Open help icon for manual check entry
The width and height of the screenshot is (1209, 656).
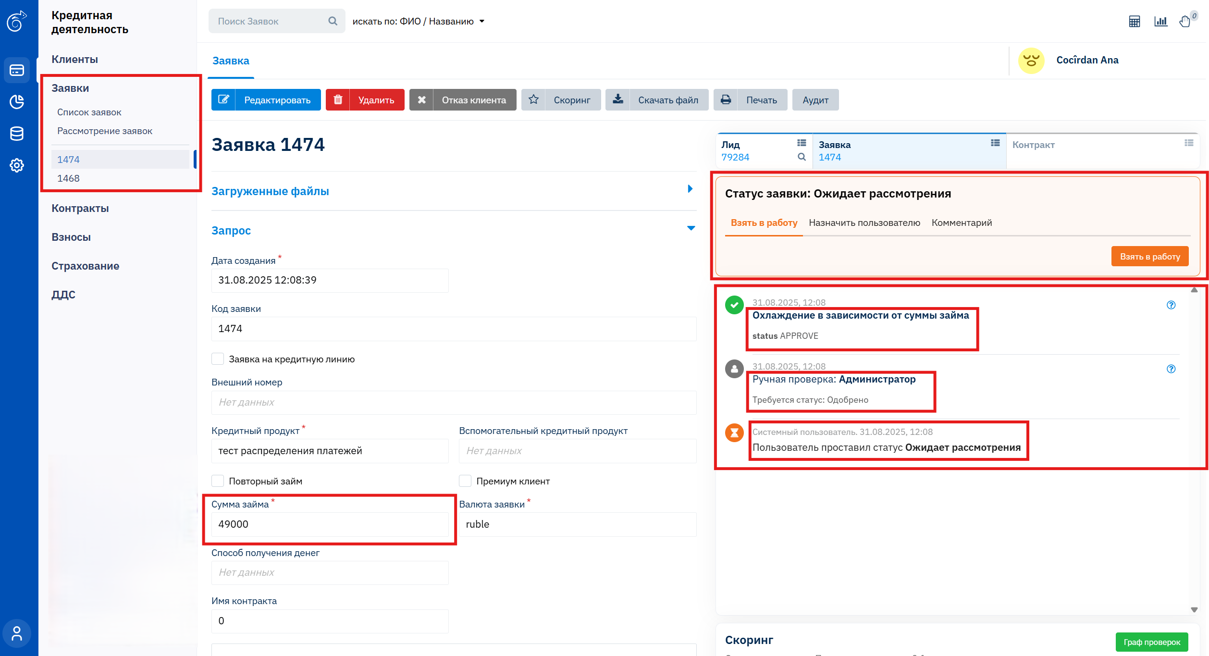click(x=1171, y=369)
